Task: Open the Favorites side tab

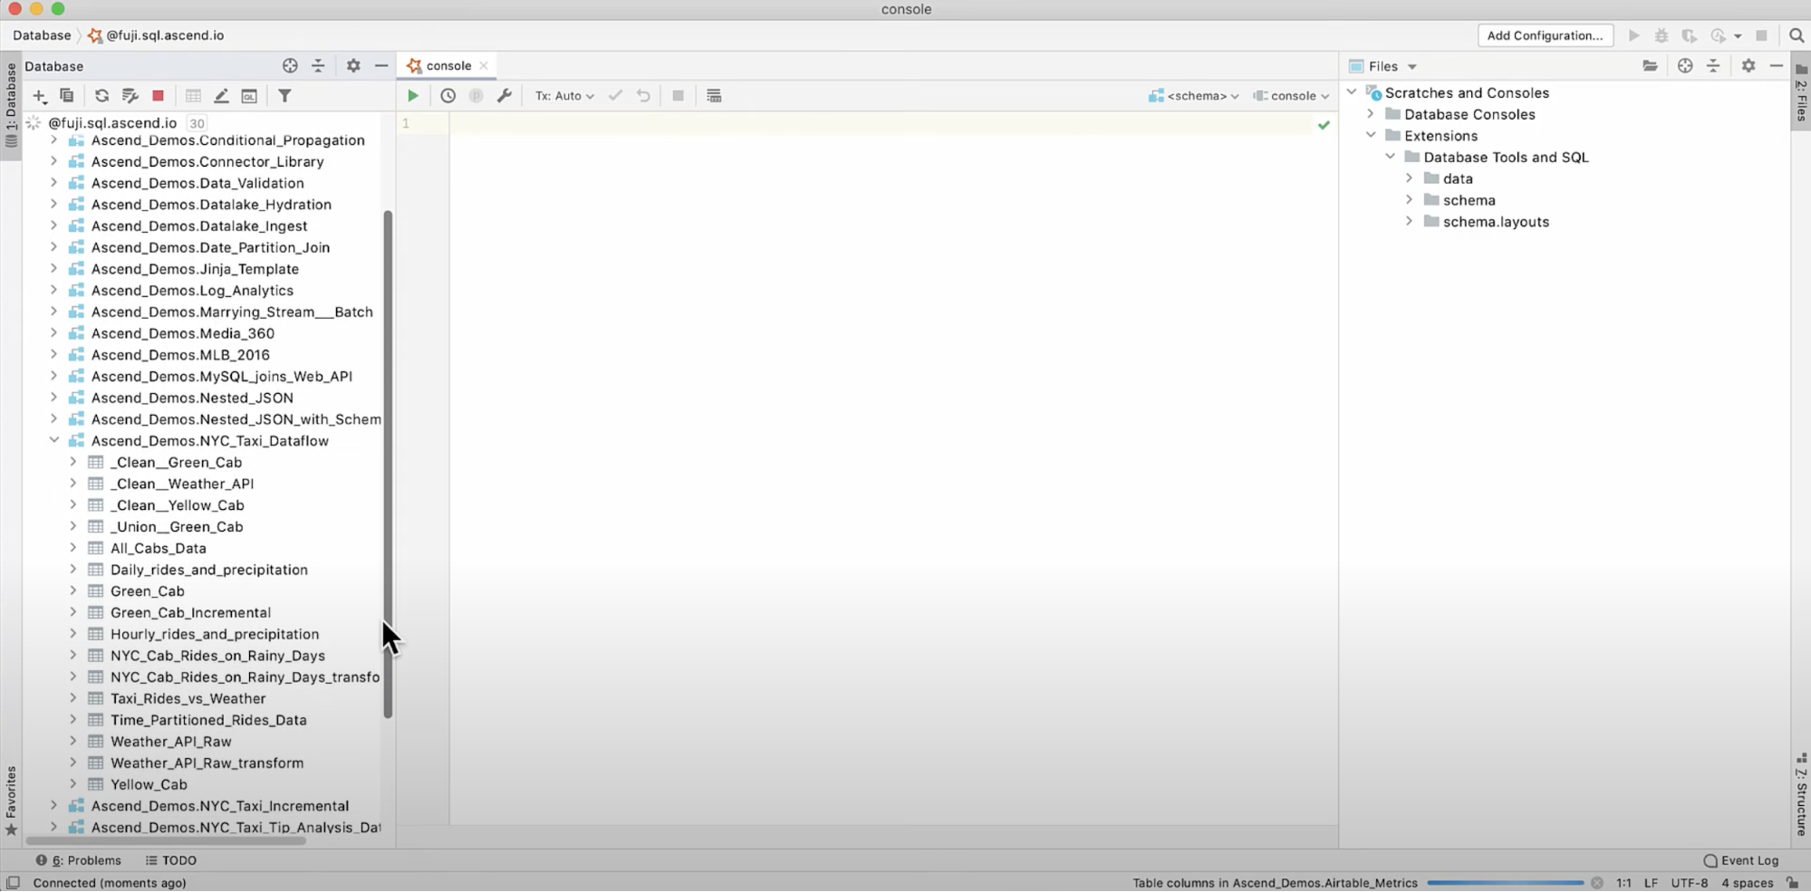Action: tap(11, 801)
